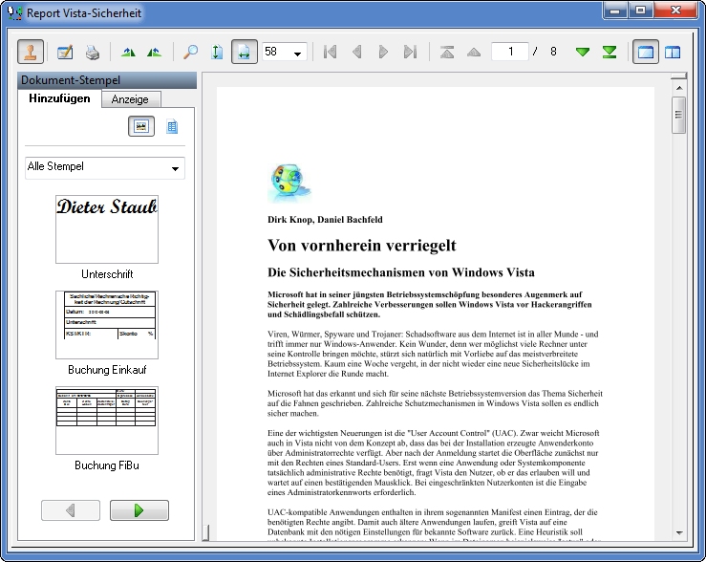Select the Unterschrift signature stamp thumbnail
Screen dimensions: 706x562
pos(107,229)
